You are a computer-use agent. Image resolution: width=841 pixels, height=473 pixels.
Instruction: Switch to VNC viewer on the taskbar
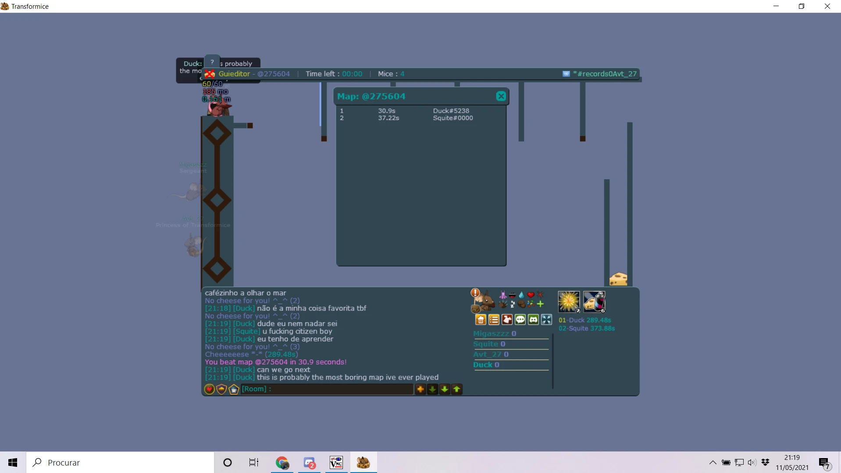[336, 462]
